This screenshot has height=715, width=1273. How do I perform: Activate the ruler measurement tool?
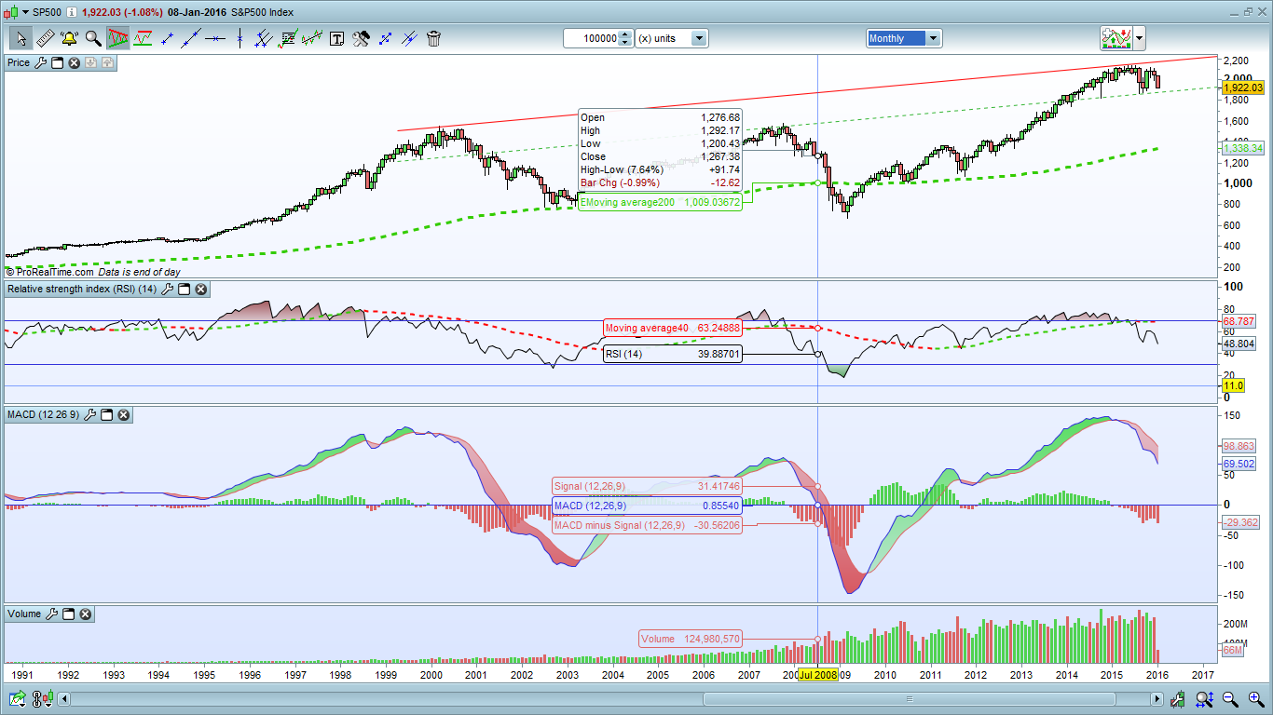click(x=45, y=38)
